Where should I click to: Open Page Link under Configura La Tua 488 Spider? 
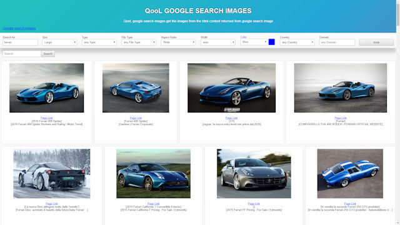340,118
